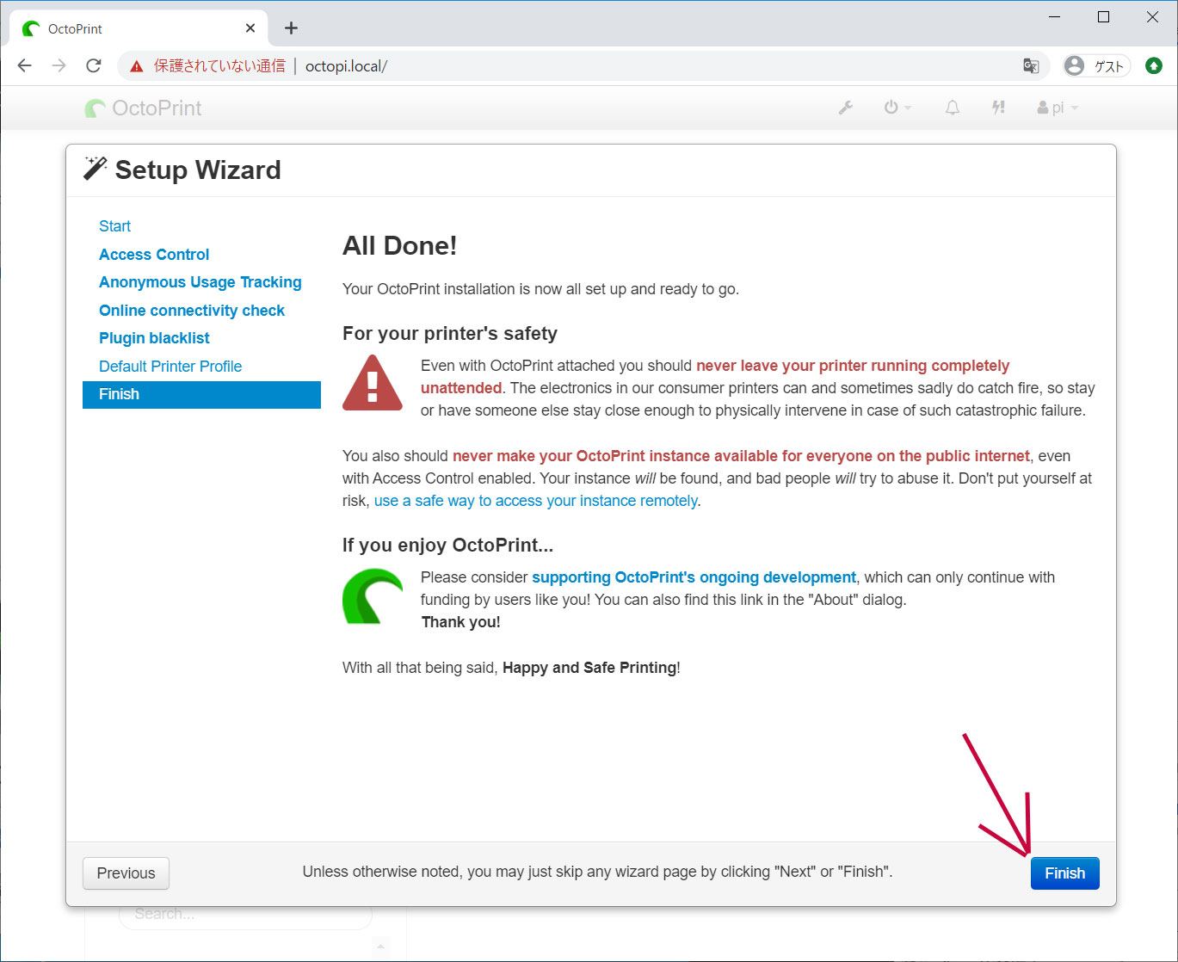1178x962 pixels.
Task: Select the OctoPrint browser tab
Action: (x=139, y=28)
